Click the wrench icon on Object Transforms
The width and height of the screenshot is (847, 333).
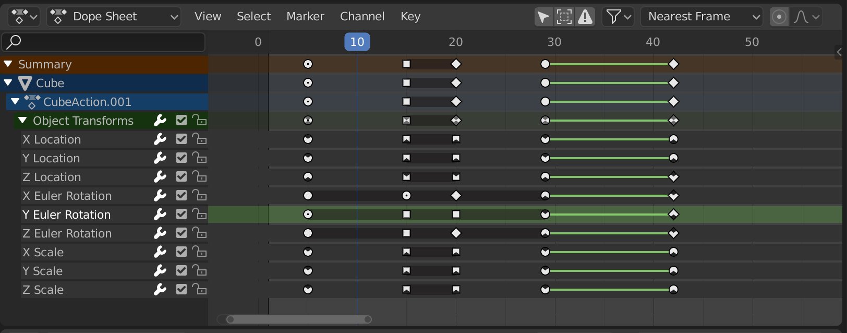point(160,121)
